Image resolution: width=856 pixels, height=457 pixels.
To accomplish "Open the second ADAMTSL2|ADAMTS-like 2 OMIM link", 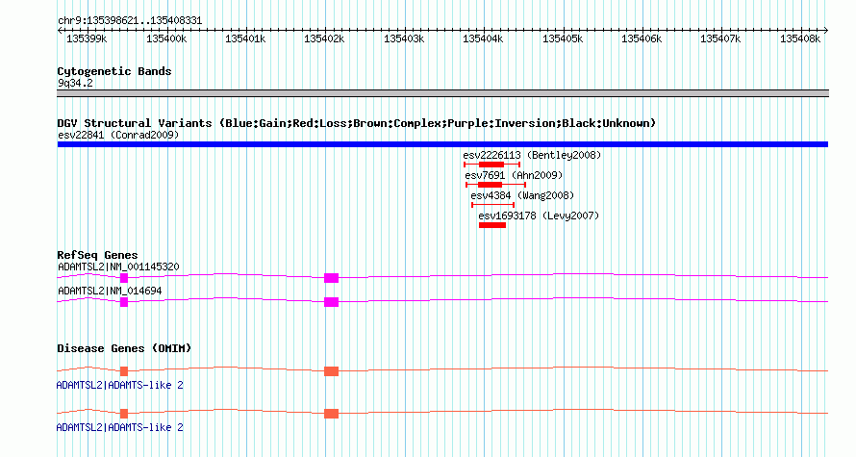I will tap(119, 427).
